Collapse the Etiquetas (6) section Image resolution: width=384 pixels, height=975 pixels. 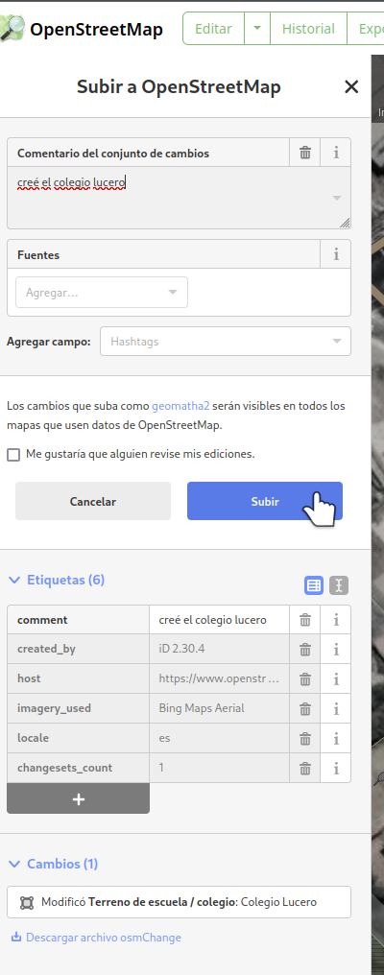click(56, 581)
